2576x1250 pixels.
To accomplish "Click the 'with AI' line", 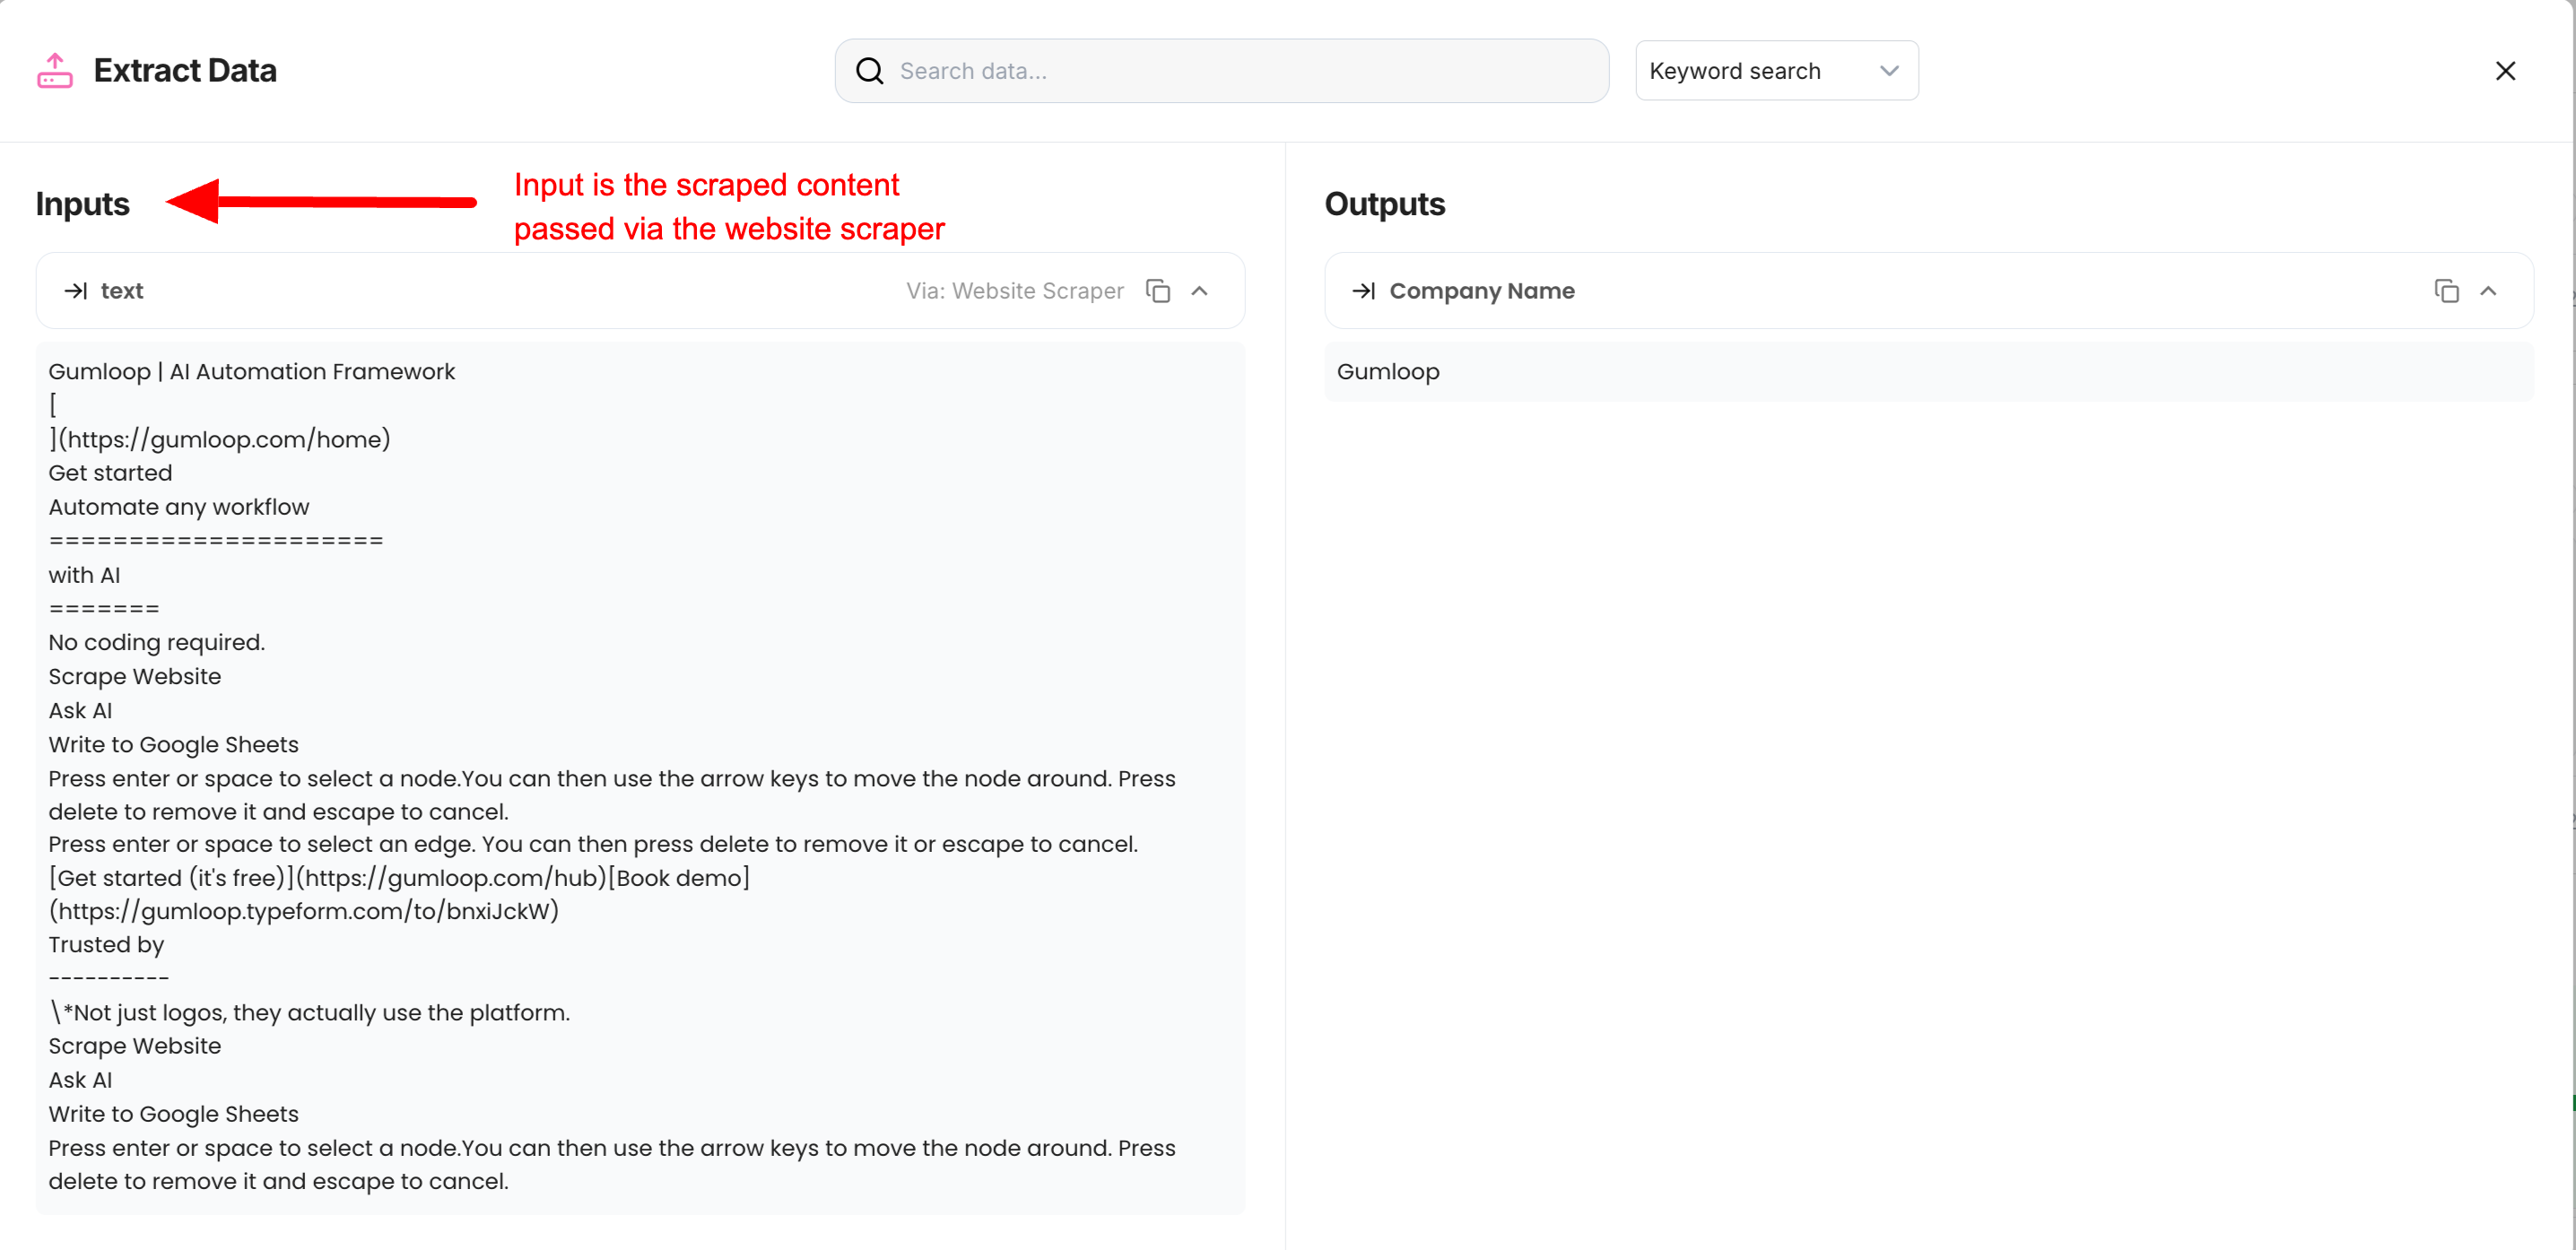I will point(84,575).
